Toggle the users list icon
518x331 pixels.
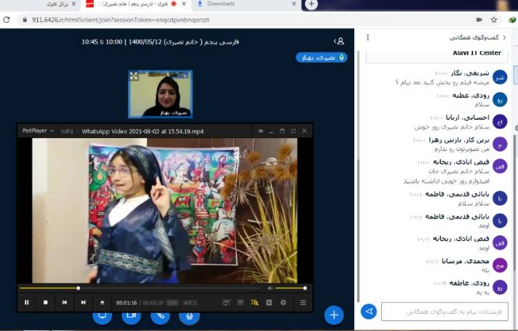click(x=338, y=41)
